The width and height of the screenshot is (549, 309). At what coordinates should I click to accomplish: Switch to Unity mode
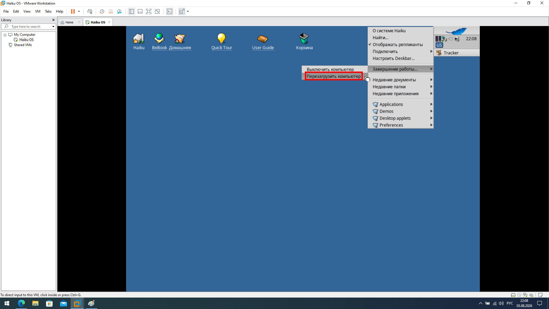pyautogui.click(x=157, y=11)
